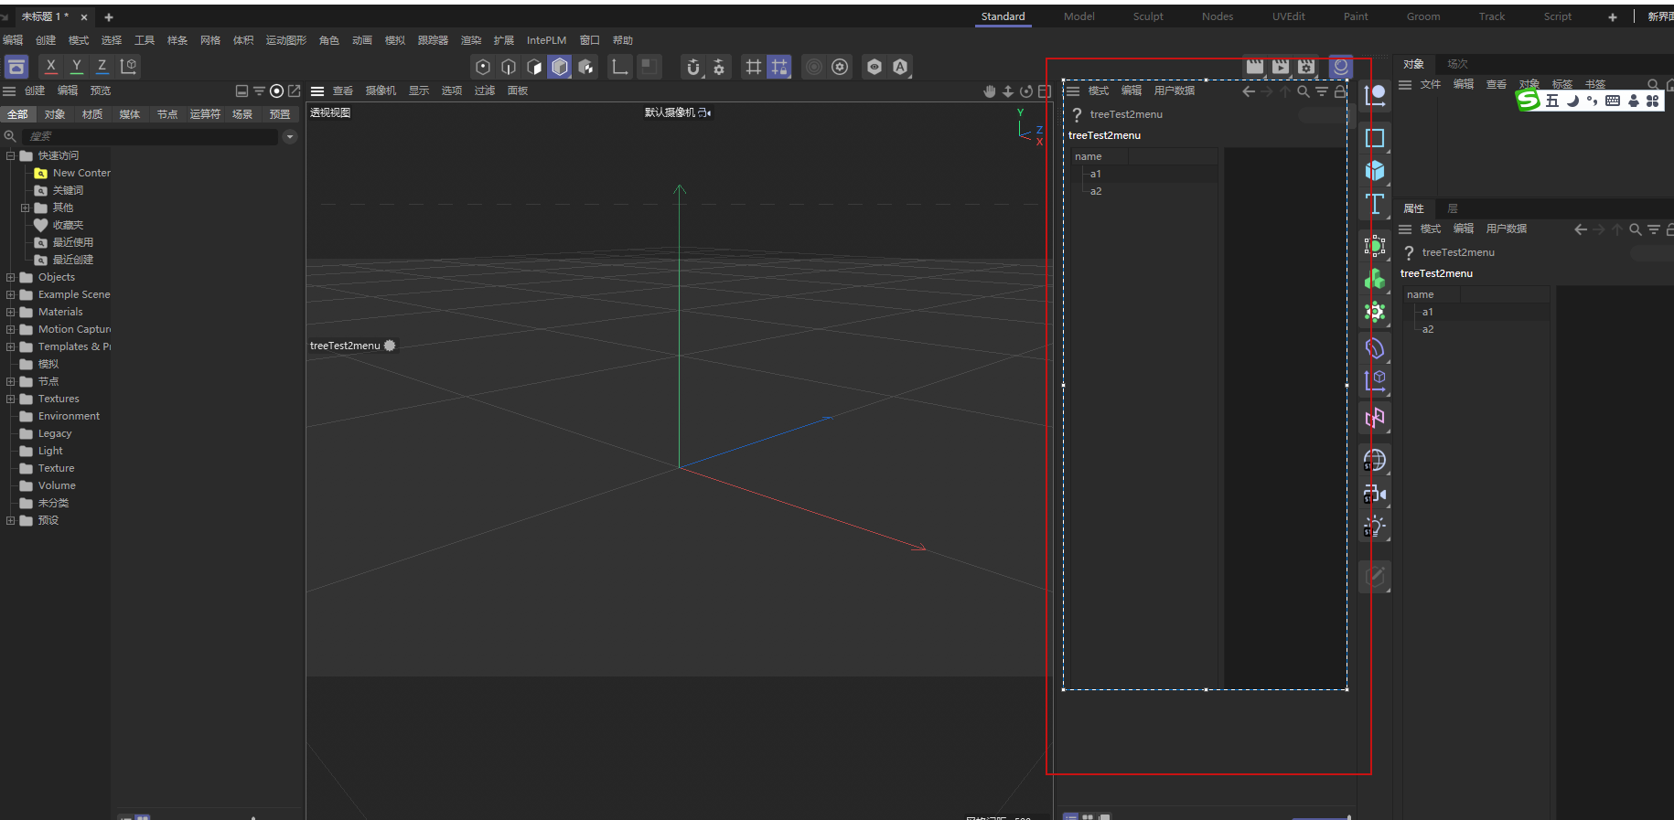Open the 摄像机 viewport menu

(x=381, y=91)
